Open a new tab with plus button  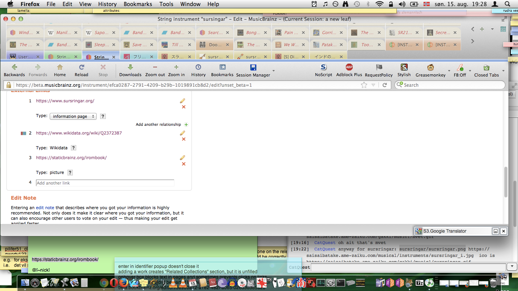tap(482, 29)
